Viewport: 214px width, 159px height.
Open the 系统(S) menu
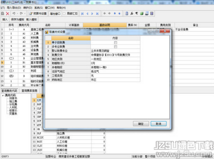(x=39, y=8)
